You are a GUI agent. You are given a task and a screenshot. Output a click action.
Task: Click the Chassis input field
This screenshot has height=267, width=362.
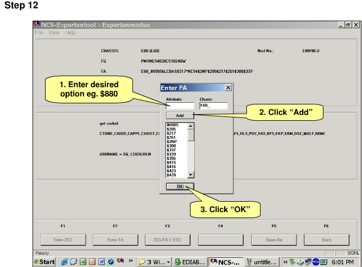tap(213, 105)
